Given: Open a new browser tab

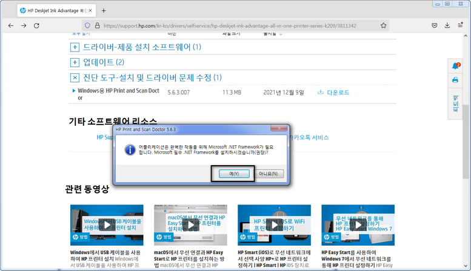Looking at the screenshot, I should (104, 11).
